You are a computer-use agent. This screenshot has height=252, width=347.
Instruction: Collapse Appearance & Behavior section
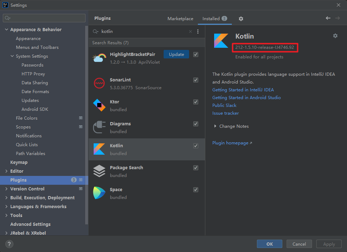tap(6, 29)
